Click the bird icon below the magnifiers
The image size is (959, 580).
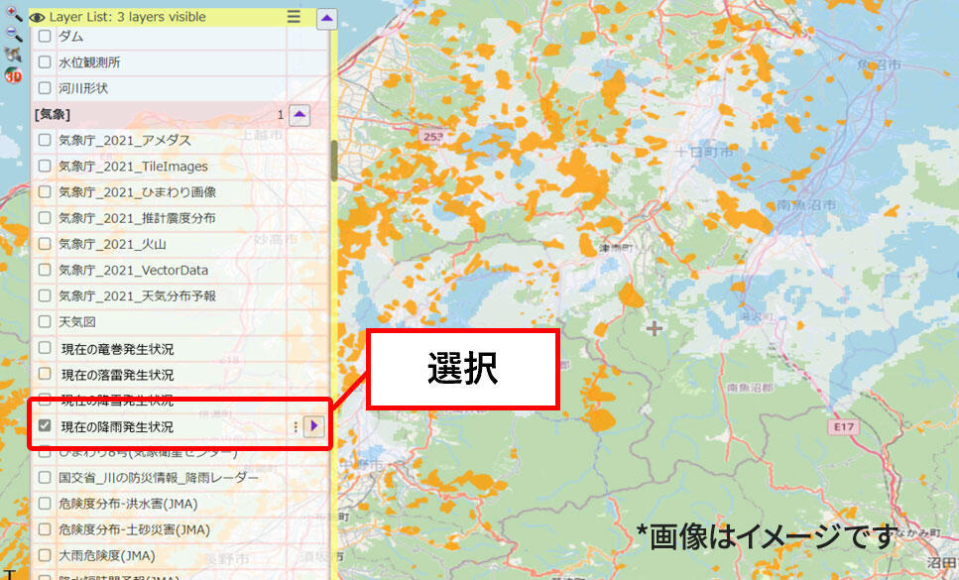(x=12, y=53)
